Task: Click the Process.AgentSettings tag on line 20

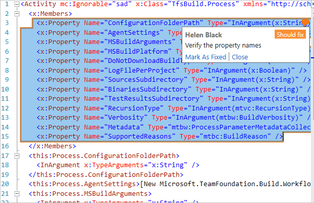Action: point(84,184)
